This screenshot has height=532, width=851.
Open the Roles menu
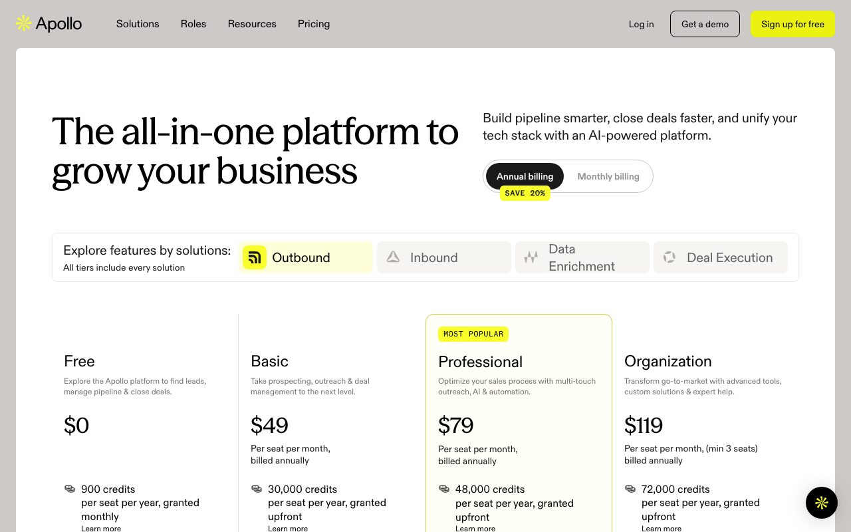tap(193, 24)
